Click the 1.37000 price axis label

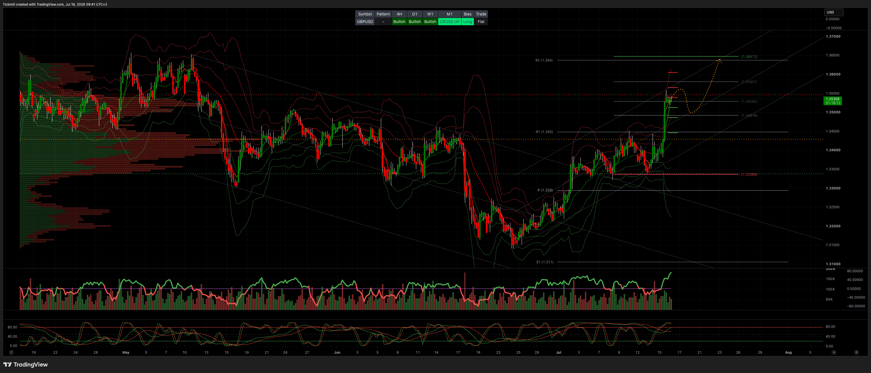833,36
